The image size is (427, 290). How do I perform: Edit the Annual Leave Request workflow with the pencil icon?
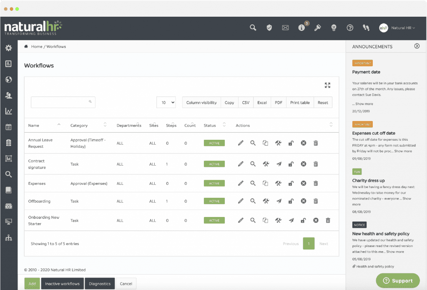click(241, 143)
